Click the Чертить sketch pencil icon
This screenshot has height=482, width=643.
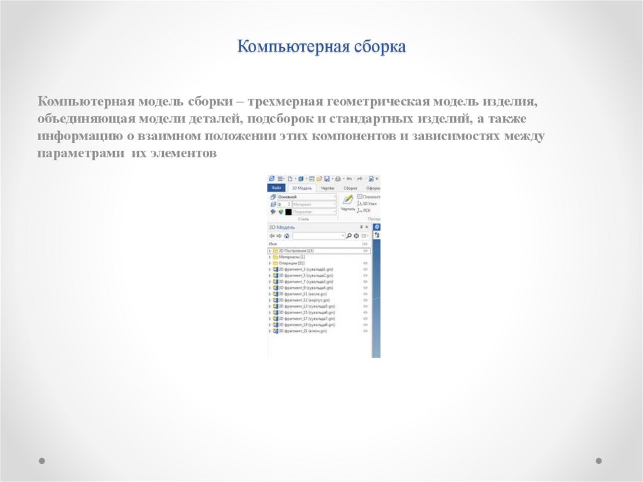pyautogui.click(x=348, y=199)
